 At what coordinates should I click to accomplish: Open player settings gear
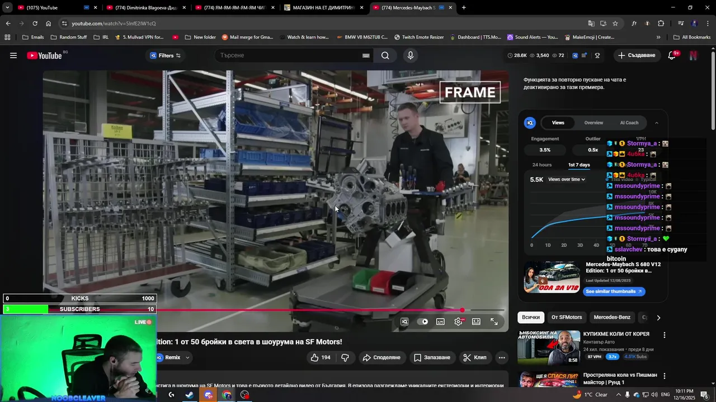pos(459,322)
